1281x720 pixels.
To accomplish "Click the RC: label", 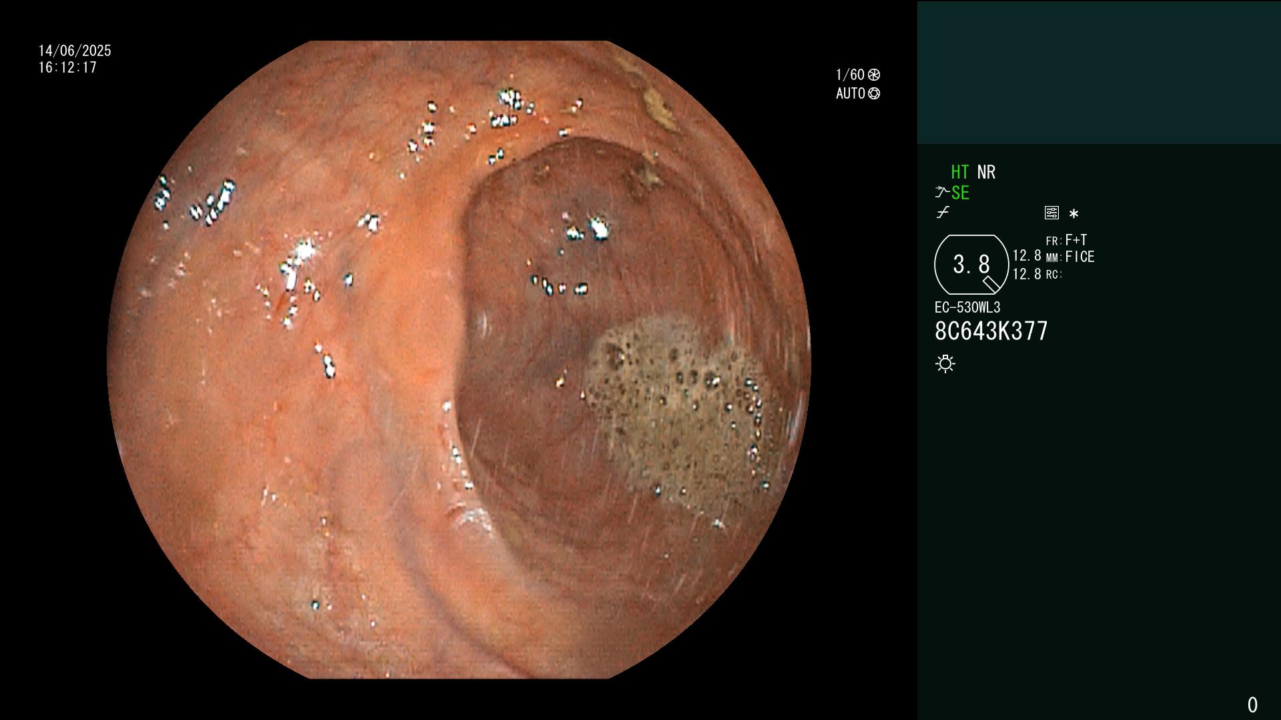I will tap(1054, 275).
